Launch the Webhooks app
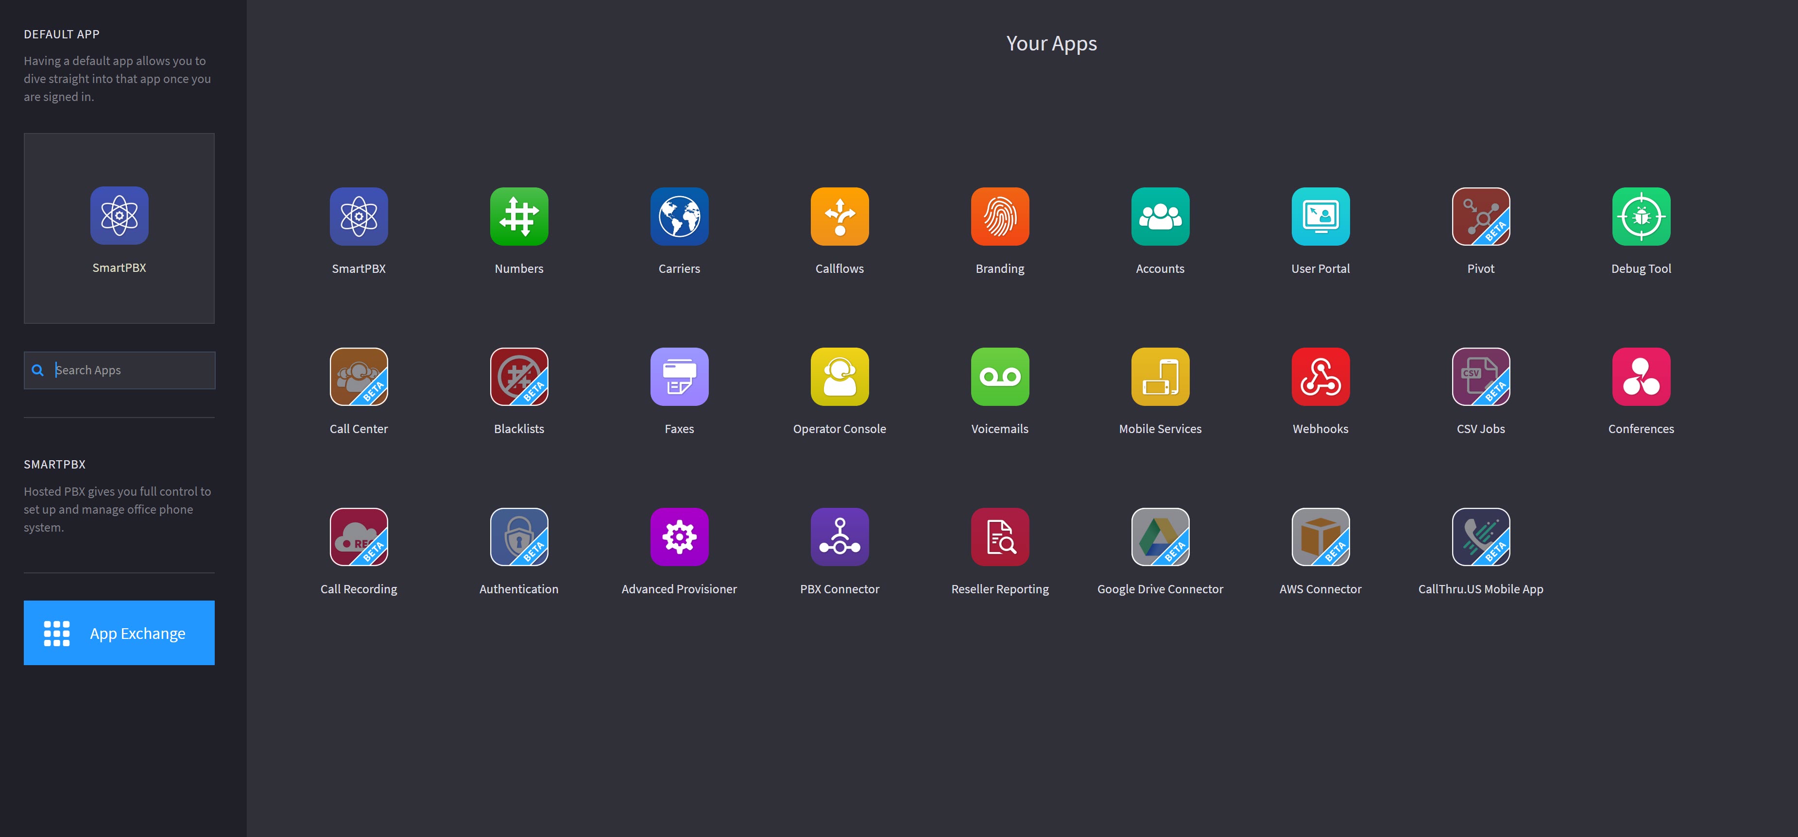Image resolution: width=1798 pixels, height=837 pixels. pos(1320,377)
